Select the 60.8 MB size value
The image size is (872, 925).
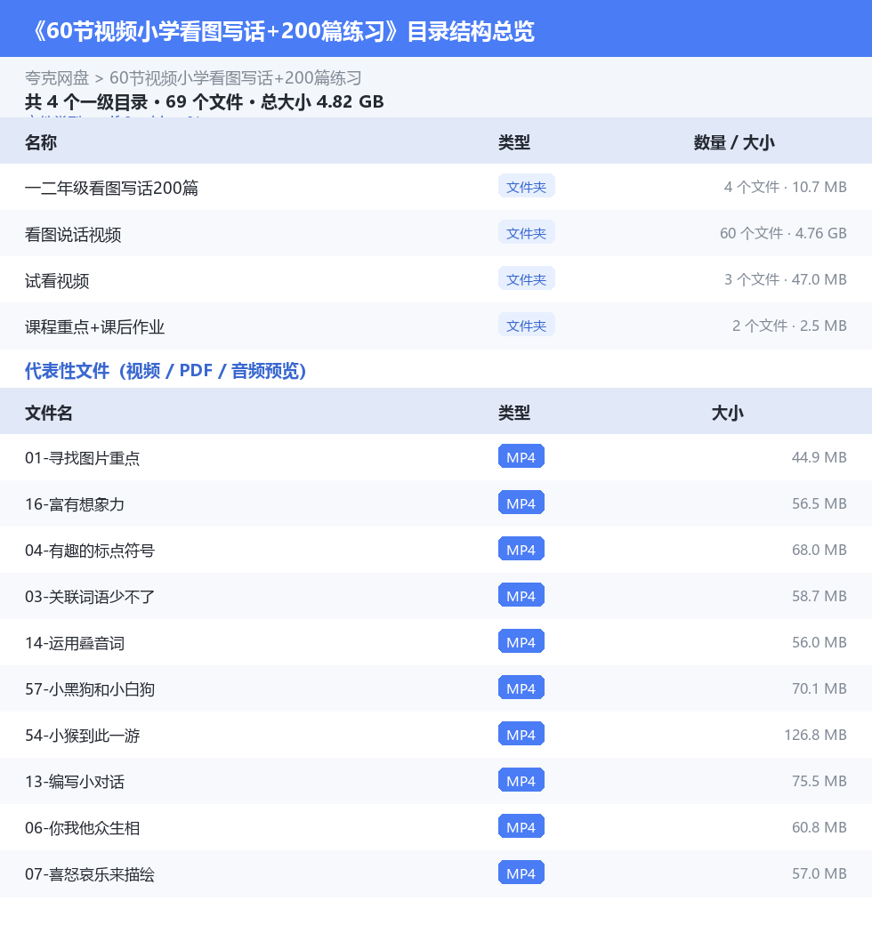tap(819, 827)
